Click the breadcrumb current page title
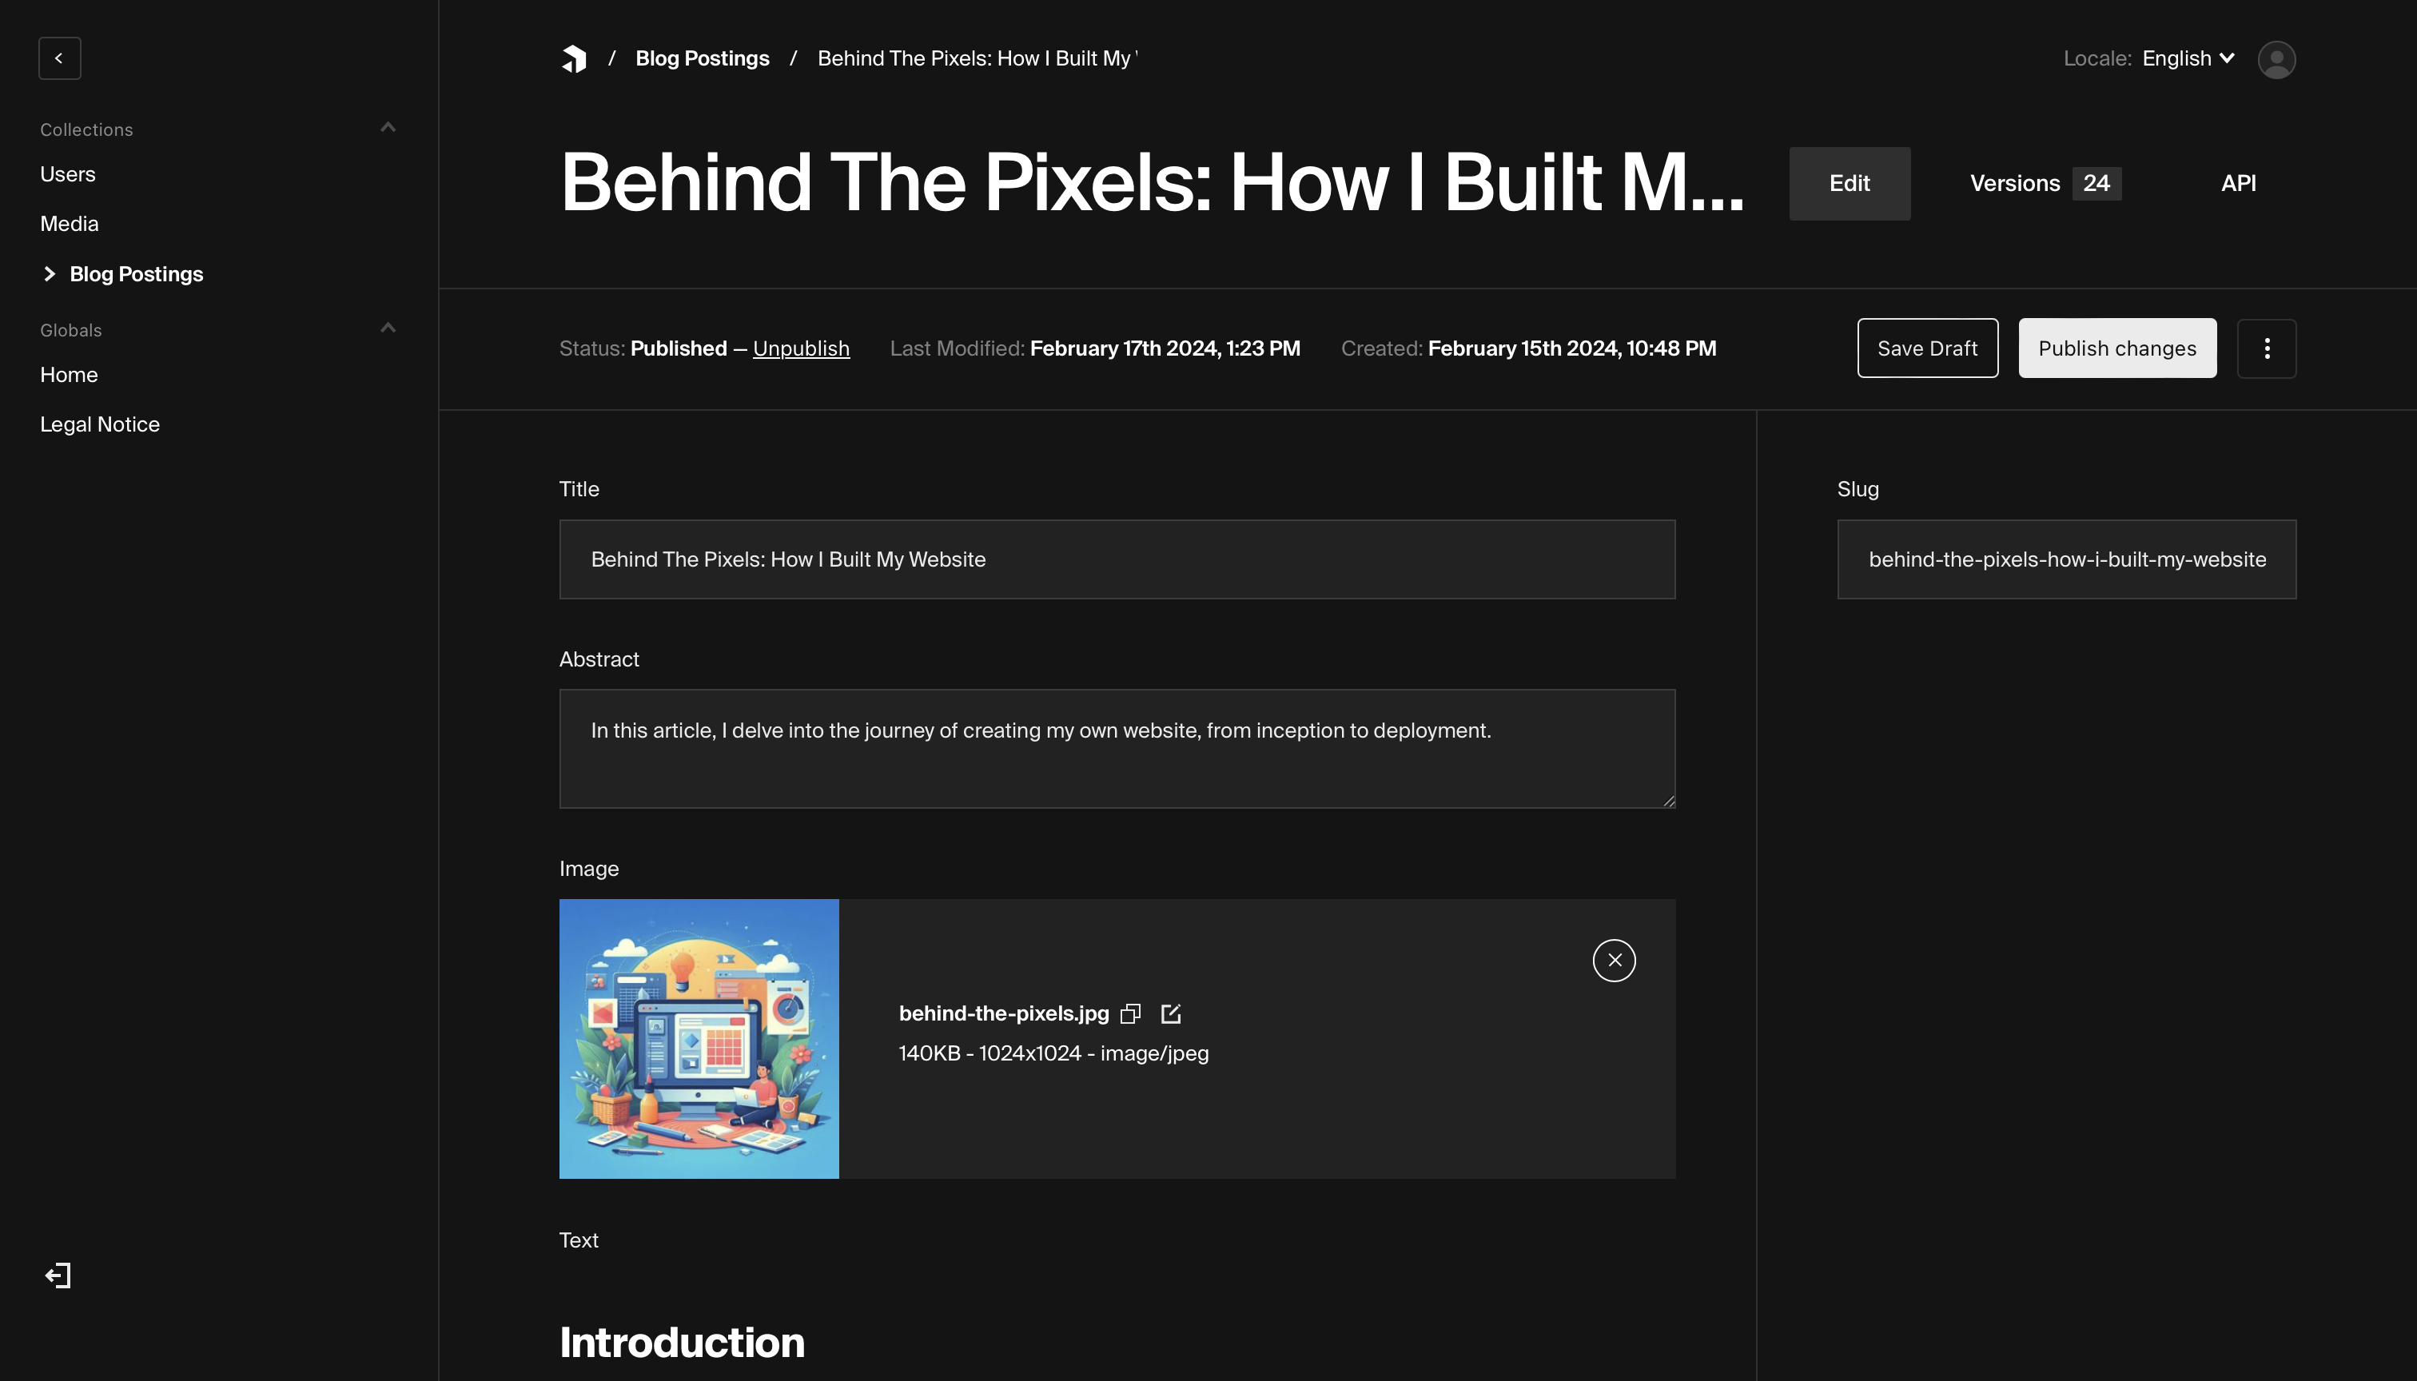This screenshot has height=1381, width=2417. pos(977,58)
